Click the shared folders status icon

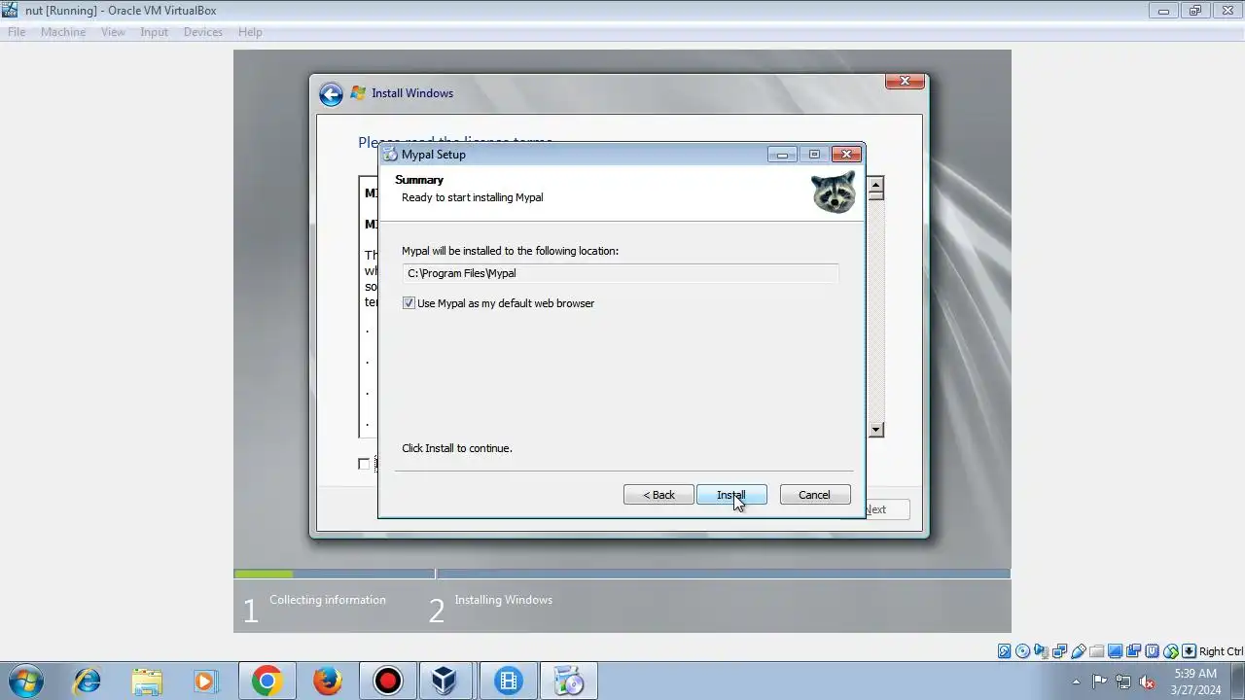1097,651
